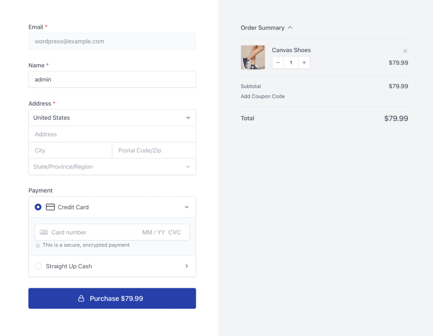
Task: Collapse the Credit Card chevron
Action: coord(187,207)
